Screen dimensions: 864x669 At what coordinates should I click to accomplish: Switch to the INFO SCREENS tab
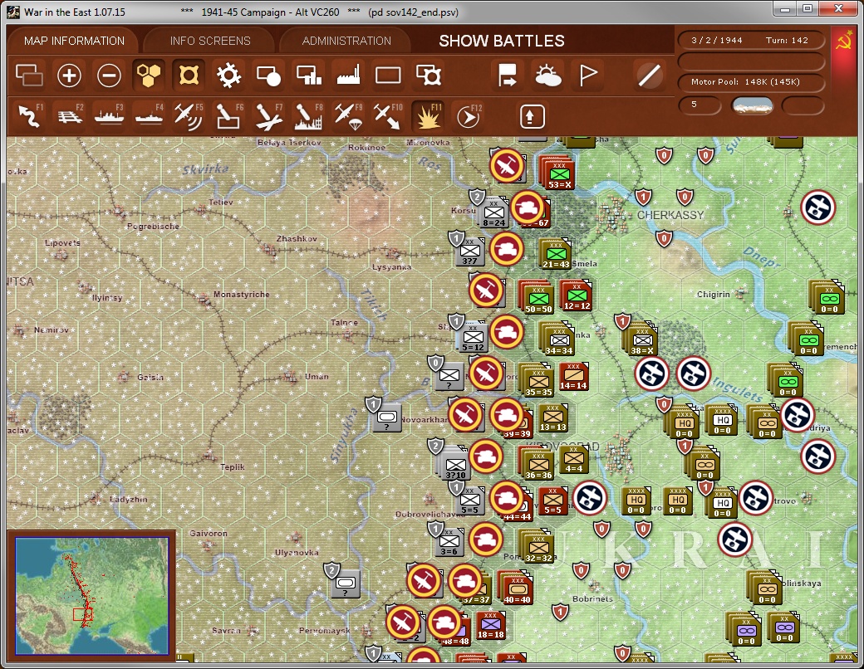pos(210,41)
